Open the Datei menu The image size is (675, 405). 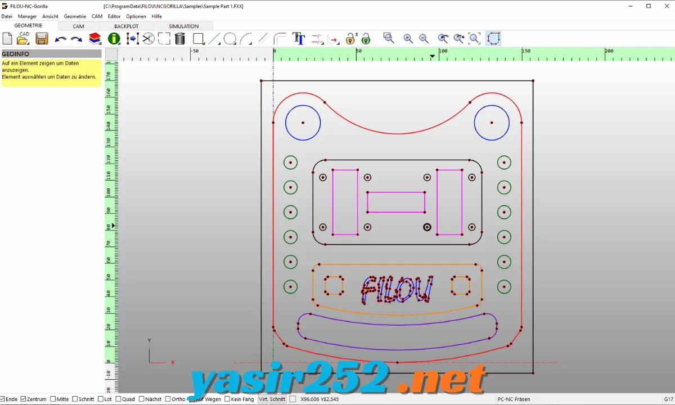tap(7, 16)
